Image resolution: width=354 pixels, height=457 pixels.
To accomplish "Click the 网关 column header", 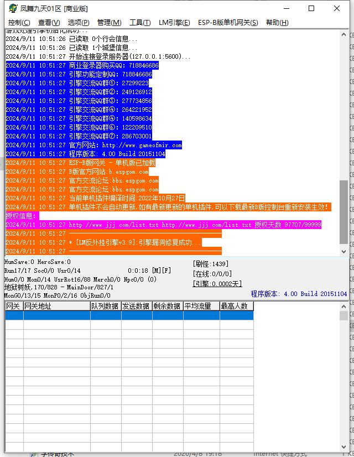I will tap(14, 306).
